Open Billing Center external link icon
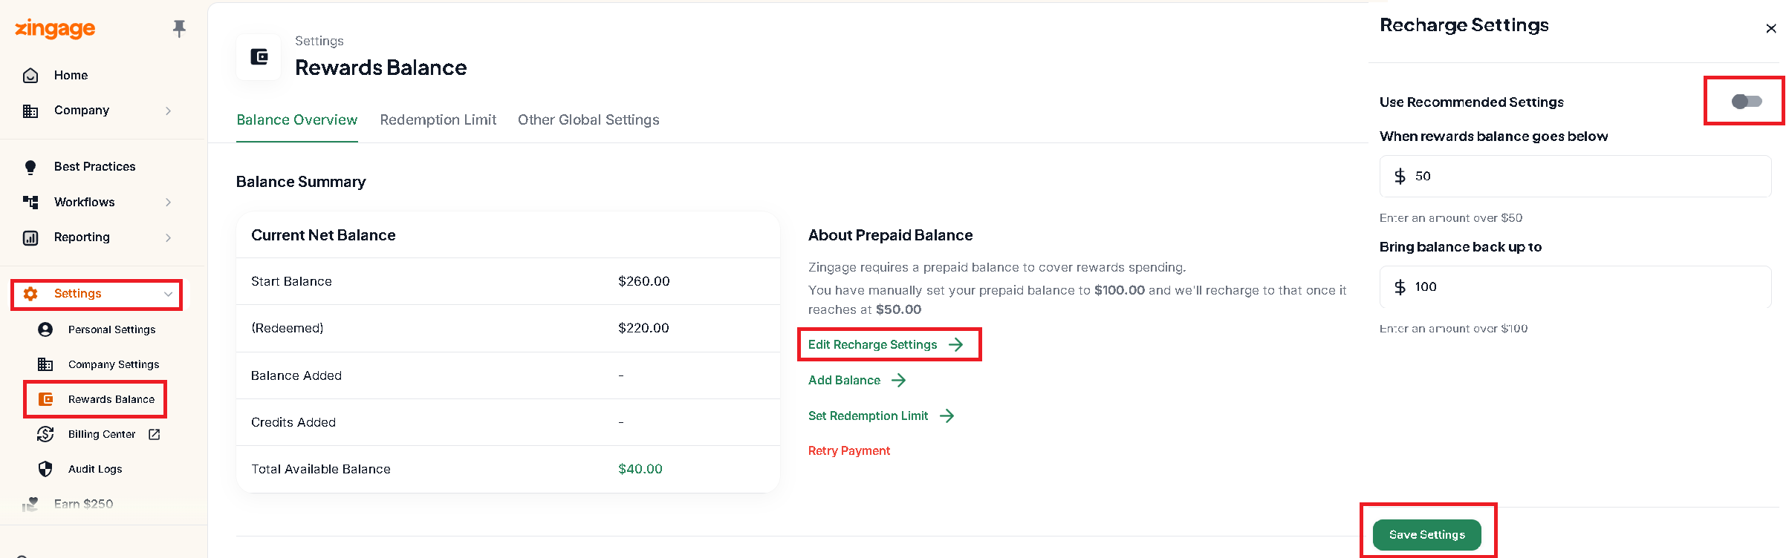The width and height of the screenshot is (1789, 558). pos(155,434)
